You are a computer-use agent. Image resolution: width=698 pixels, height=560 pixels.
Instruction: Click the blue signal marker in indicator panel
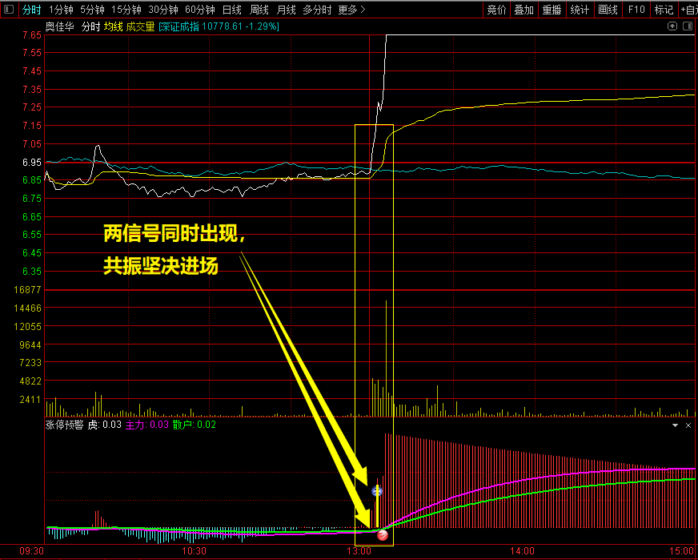[377, 490]
